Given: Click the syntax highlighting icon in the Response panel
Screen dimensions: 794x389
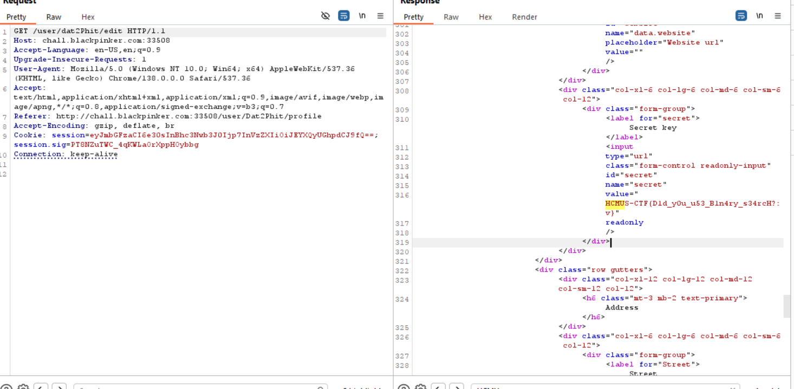Looking at the screenshot, I should tap(741, 16).
